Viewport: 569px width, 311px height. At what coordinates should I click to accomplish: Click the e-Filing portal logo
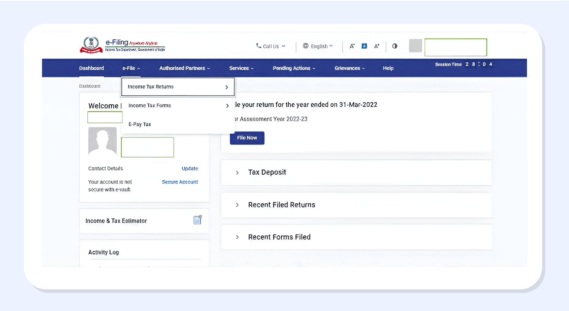click(x=122, y=45)
